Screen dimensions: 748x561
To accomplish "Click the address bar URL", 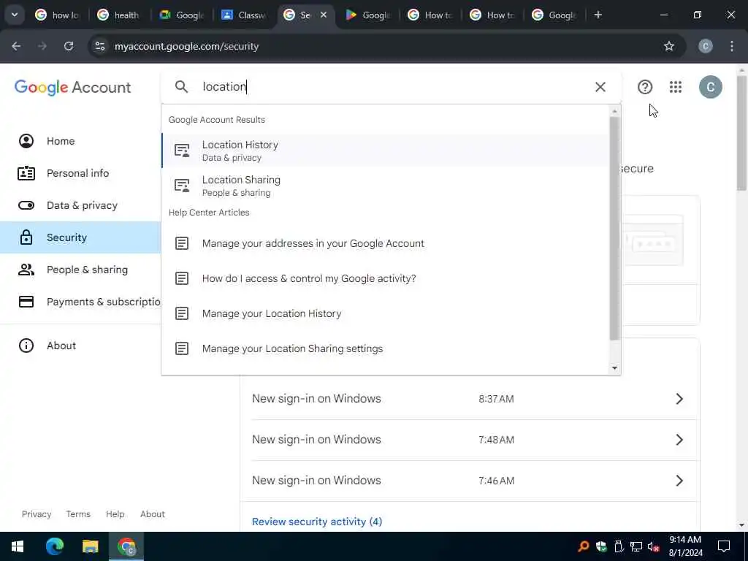I will tap(186, 46).
